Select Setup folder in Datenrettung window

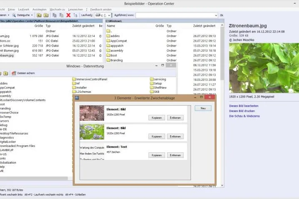coord(156,83)
